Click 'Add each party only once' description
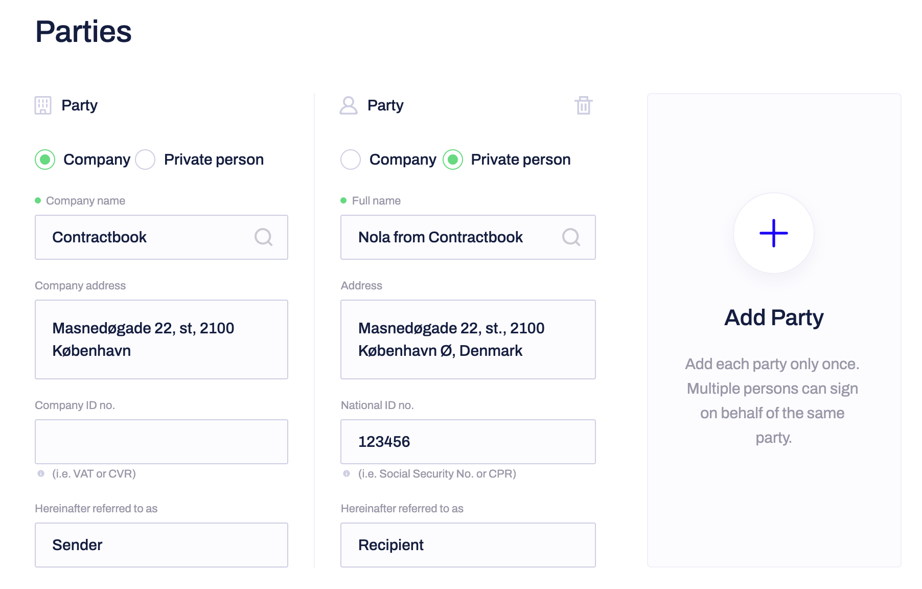 tap(773, 401)
